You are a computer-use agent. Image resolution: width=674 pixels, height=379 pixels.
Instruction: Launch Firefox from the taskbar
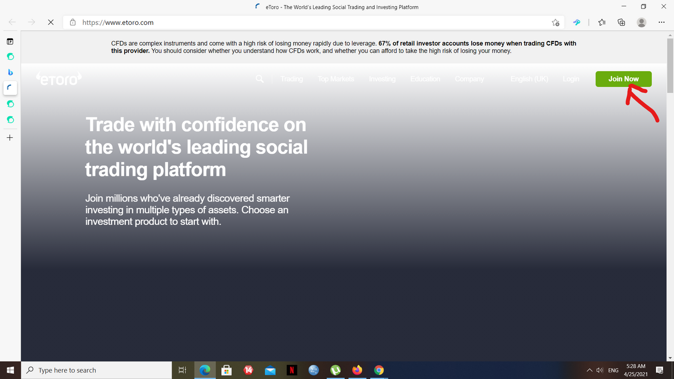coord(358,370)
